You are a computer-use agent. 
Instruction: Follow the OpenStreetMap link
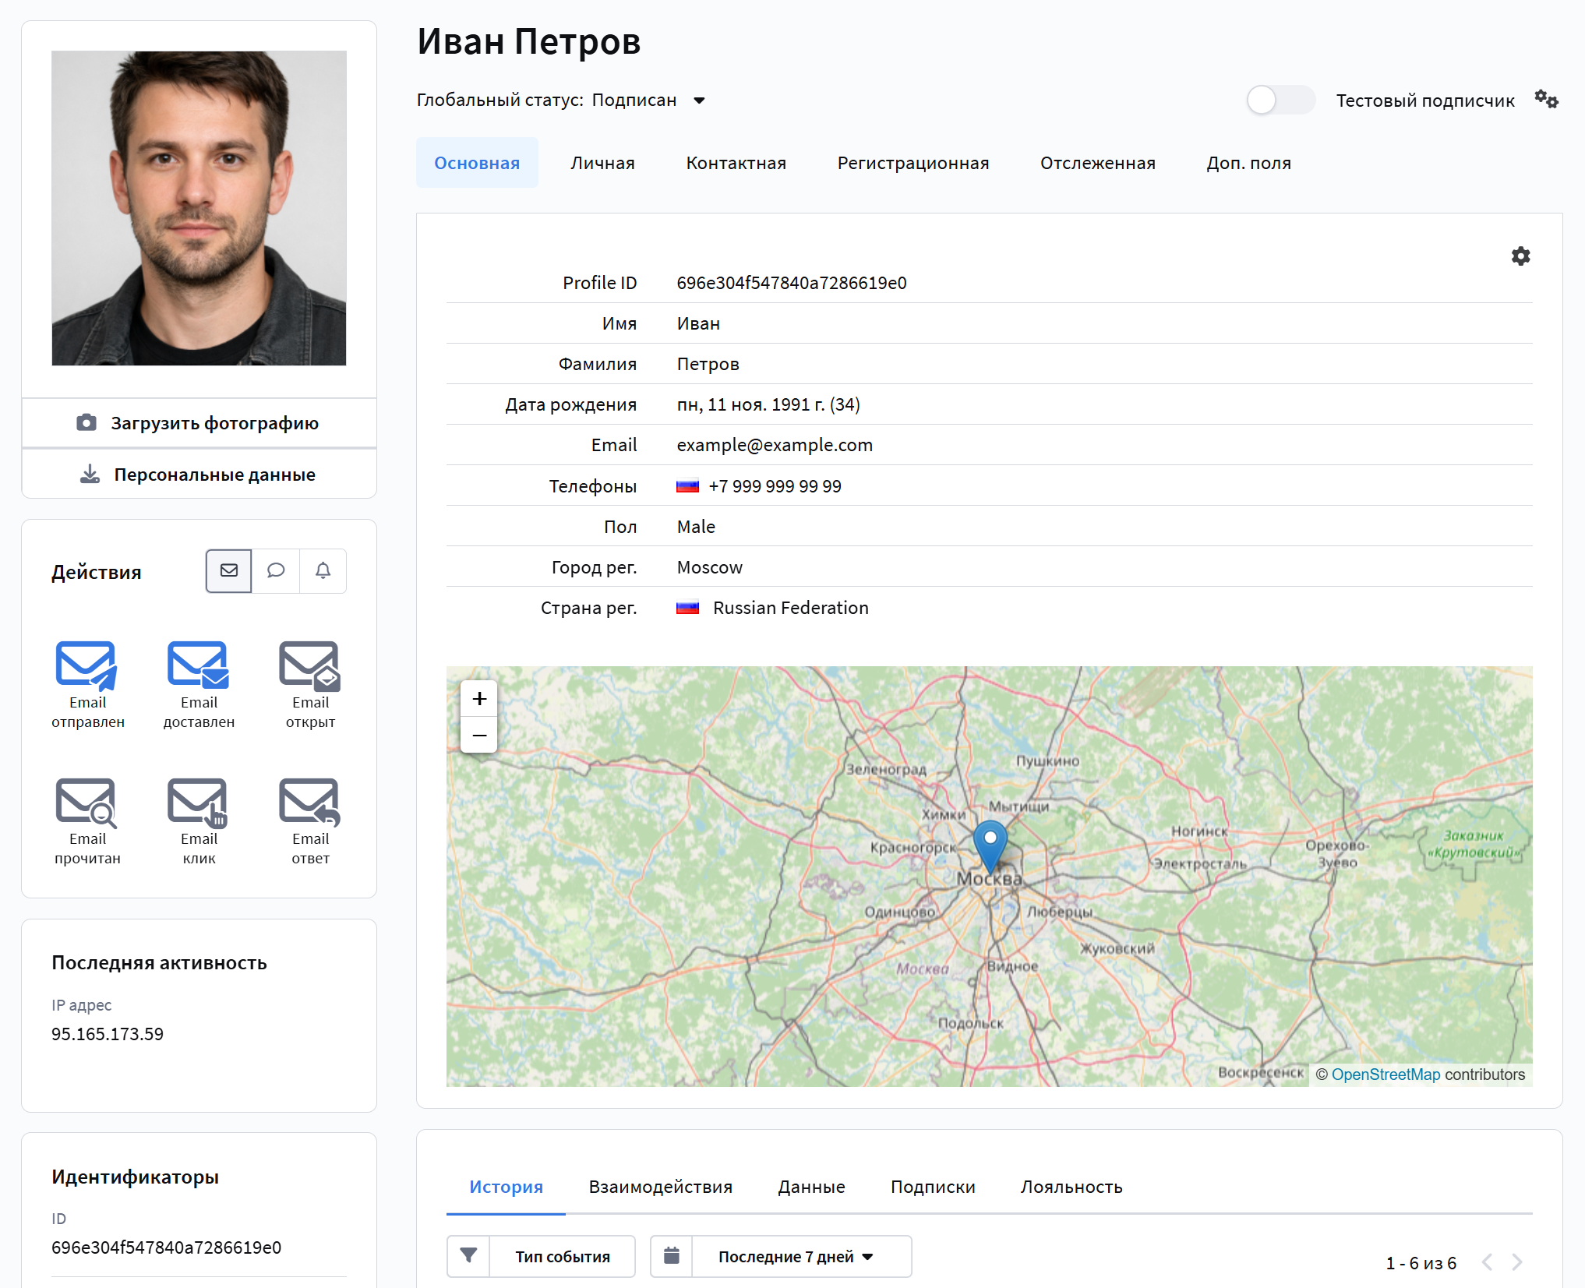point(1386,1075)
